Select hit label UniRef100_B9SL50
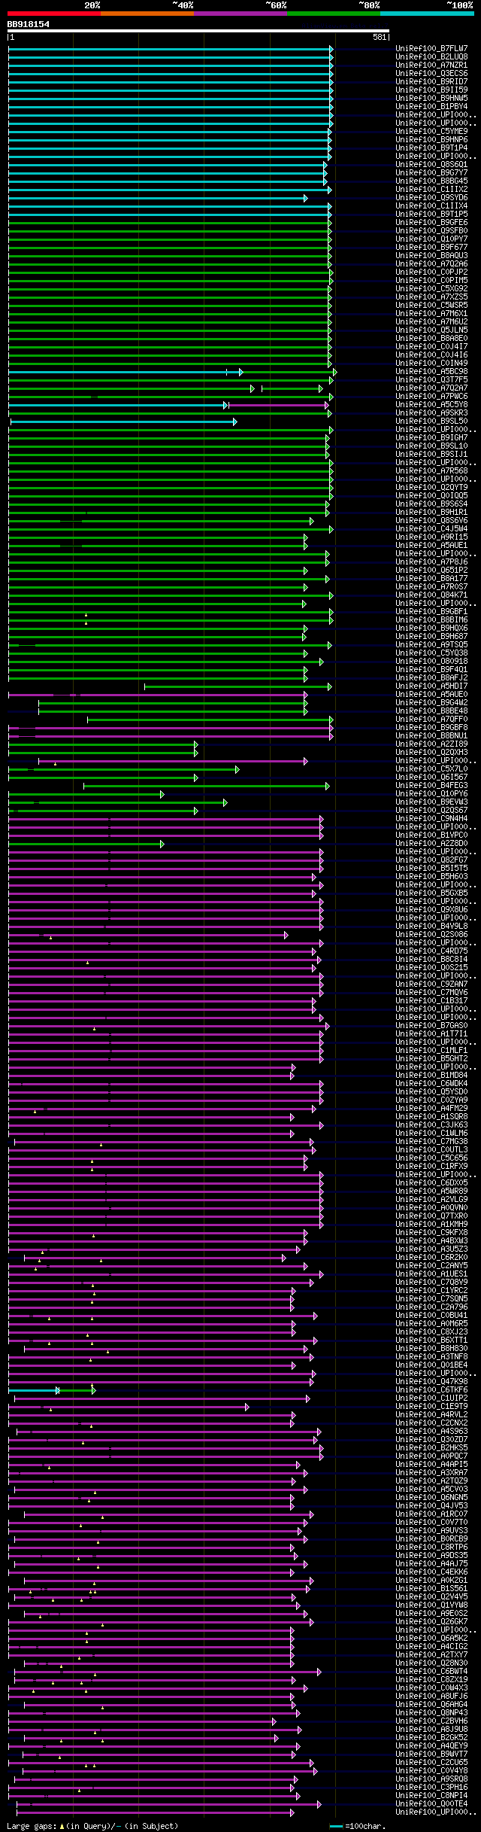 431,421
